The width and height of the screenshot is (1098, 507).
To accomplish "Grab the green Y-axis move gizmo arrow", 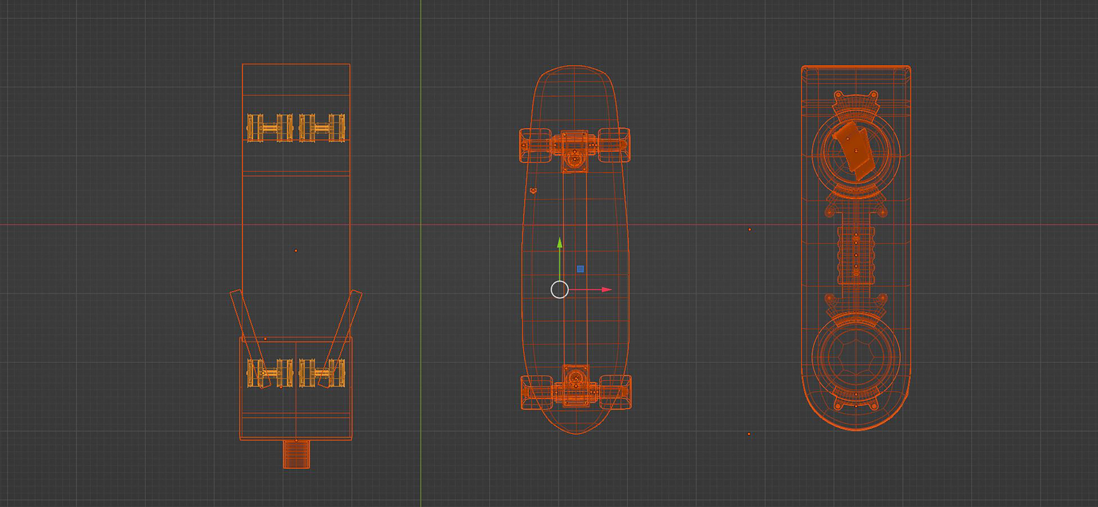I will pos(560,243).
